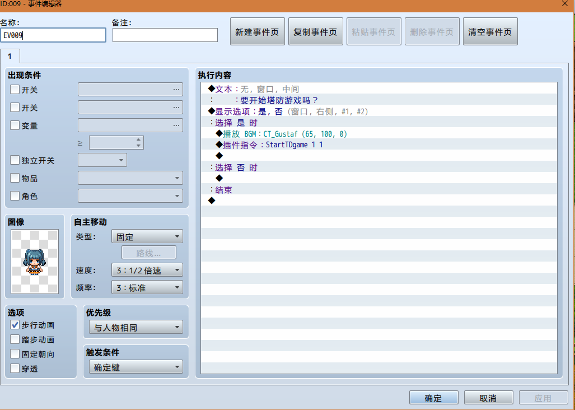Close the event editor window
The height and width of the screenshot is (410, 575).
[x=565, y=4]
